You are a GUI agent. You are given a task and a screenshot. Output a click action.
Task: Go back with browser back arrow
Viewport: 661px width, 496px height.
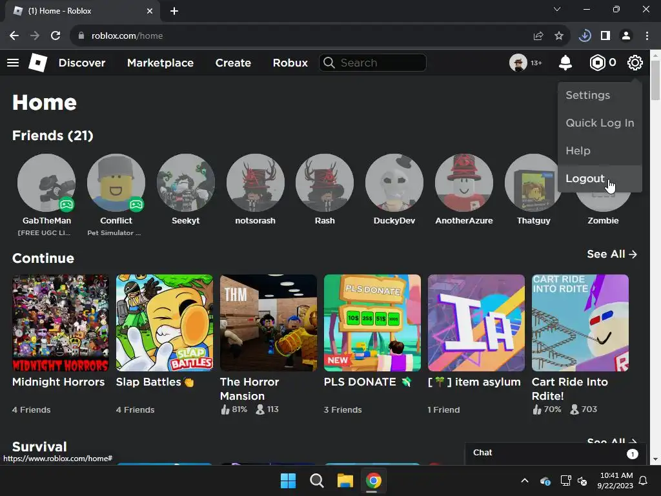(14, 36)
